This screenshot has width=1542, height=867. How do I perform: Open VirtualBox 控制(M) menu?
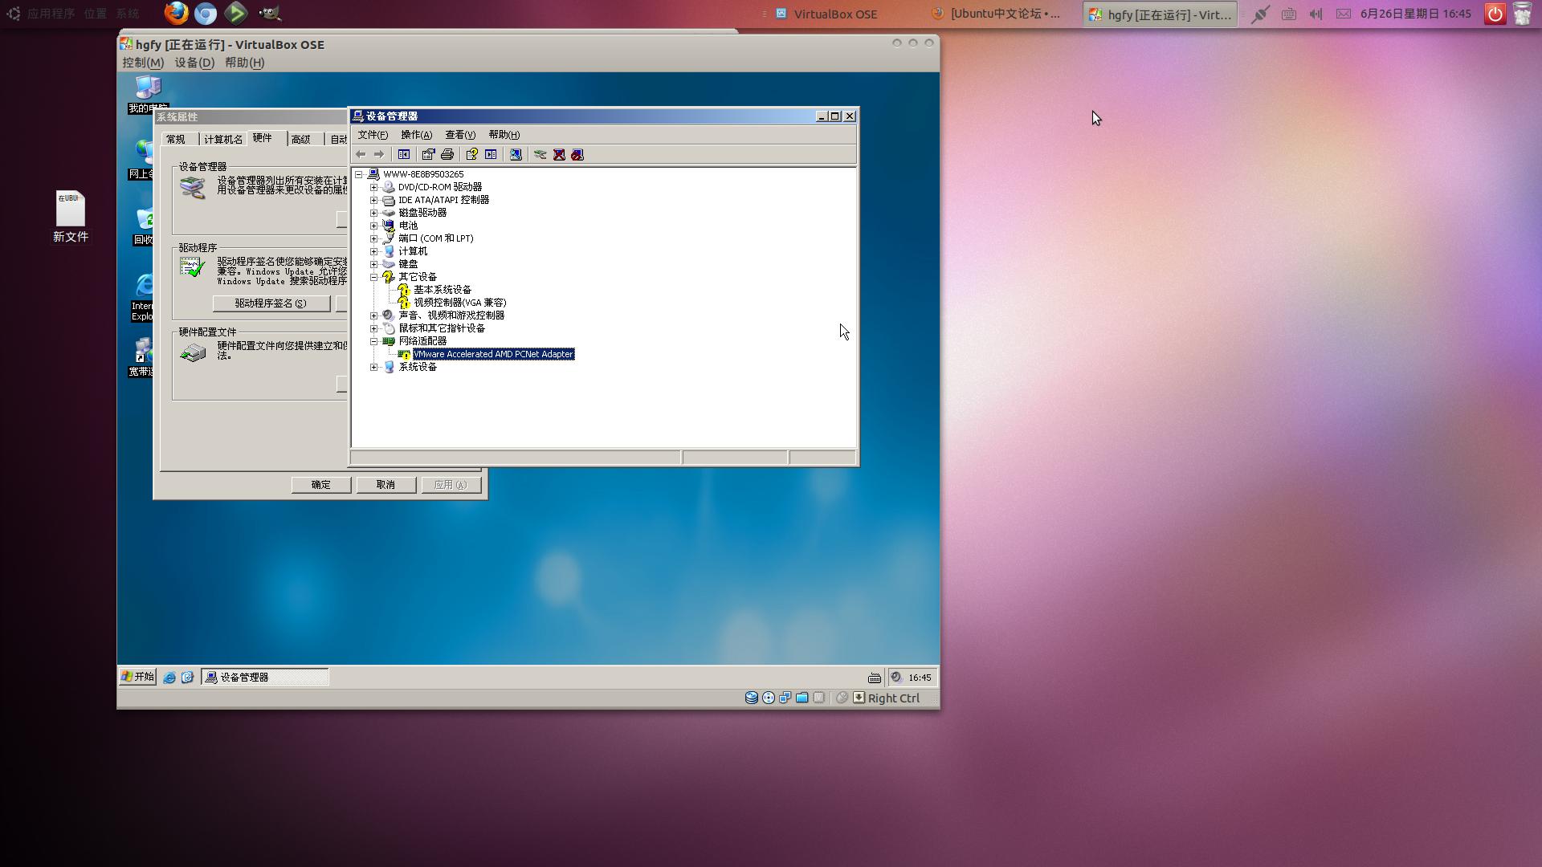click(x=143, y=63)
